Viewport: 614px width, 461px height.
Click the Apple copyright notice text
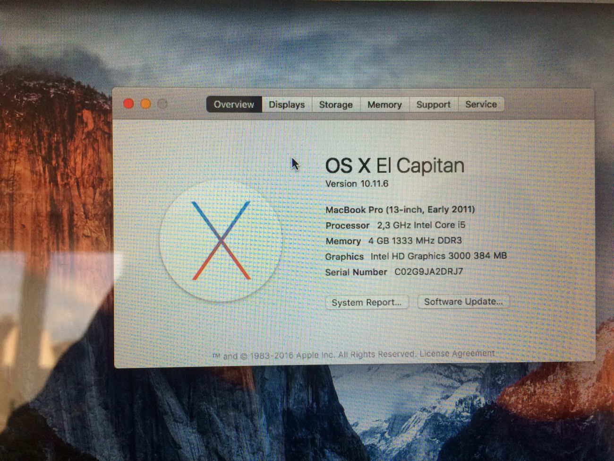[314, 355]
